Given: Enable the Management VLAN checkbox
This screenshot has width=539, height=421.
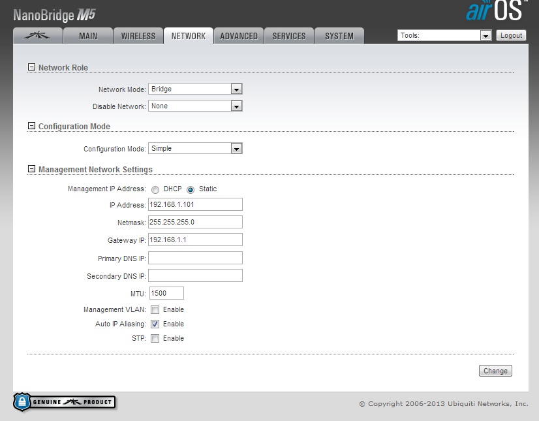Looking at the screenshot, I should pyautogui.click(x=155, y=309).
